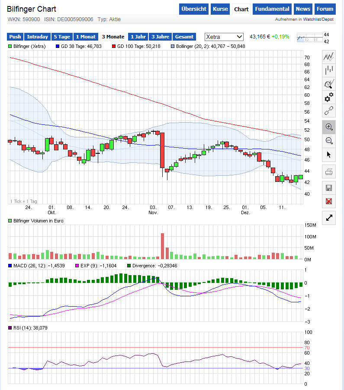Switch chart type with the bar chart icon
The width and height of the screenshot is (344, 390).
(328, 70)
